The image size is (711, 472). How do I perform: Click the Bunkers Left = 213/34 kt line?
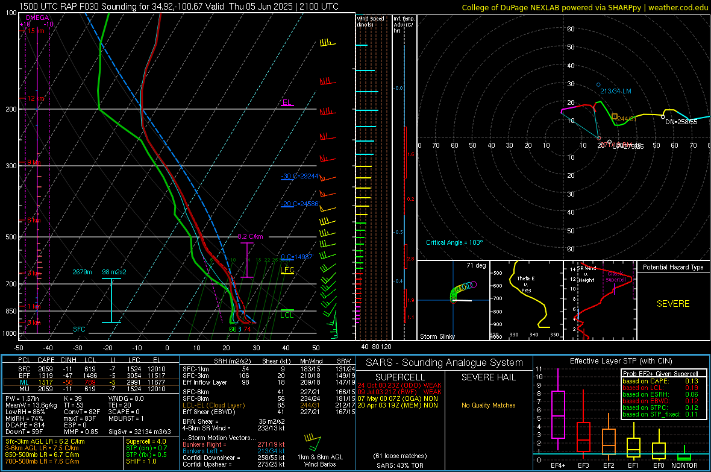[234, 451]
